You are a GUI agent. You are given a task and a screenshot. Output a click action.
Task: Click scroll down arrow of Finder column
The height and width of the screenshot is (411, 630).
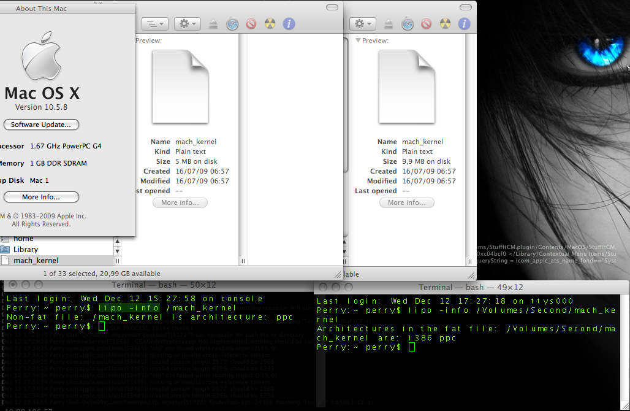tap(117, 252)
